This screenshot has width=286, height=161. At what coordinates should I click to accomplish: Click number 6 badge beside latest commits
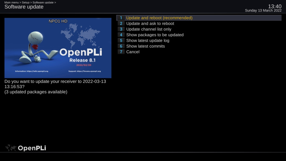121,46
